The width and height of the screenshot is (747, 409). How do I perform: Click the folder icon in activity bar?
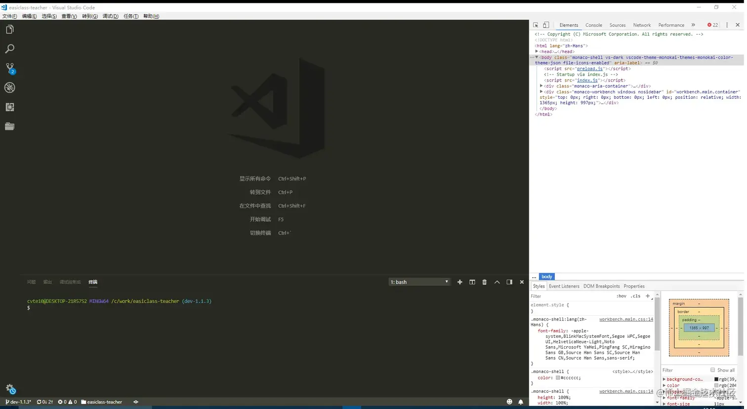pos(9,126)
